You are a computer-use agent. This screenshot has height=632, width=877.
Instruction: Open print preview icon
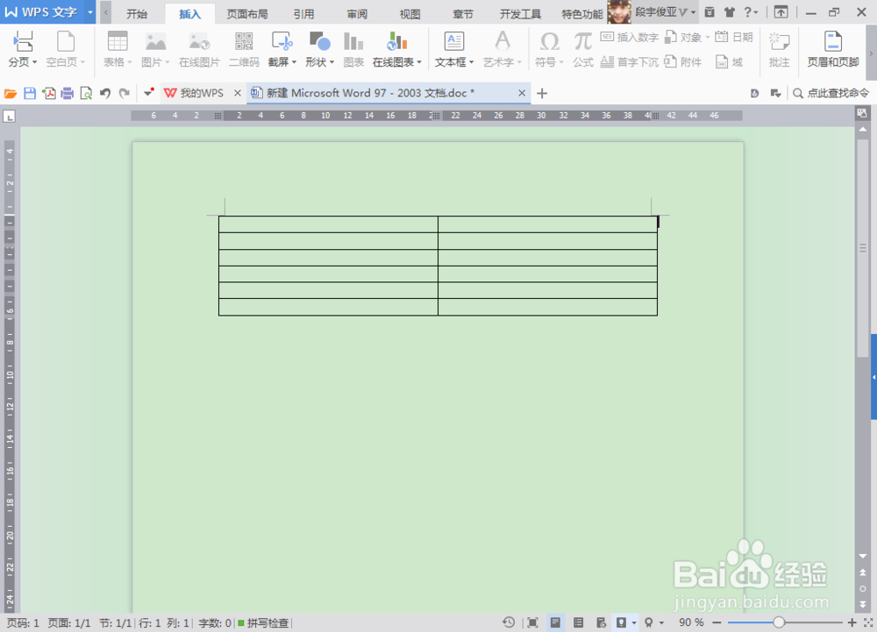86,93
